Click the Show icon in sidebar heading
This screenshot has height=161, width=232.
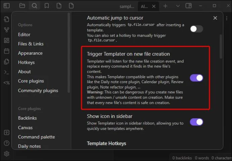(x=110, y=116)
